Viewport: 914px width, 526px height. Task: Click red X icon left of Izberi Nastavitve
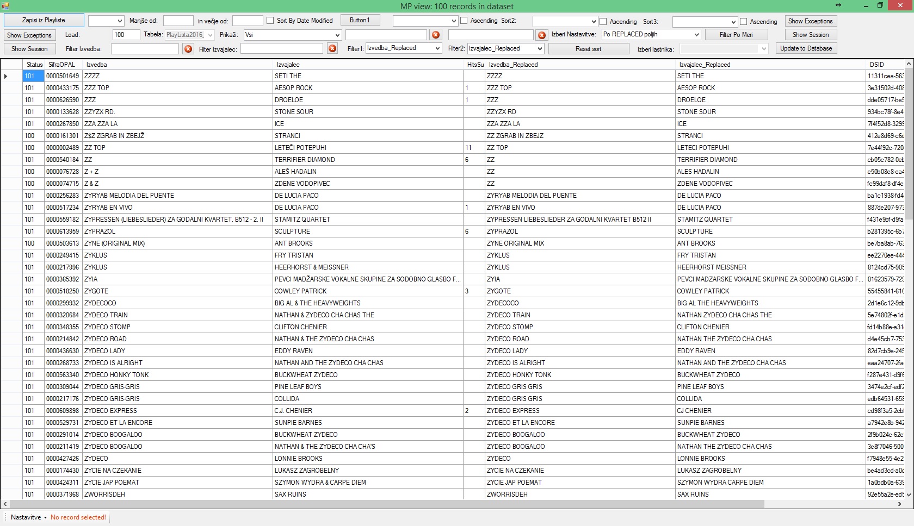[542, 35]
